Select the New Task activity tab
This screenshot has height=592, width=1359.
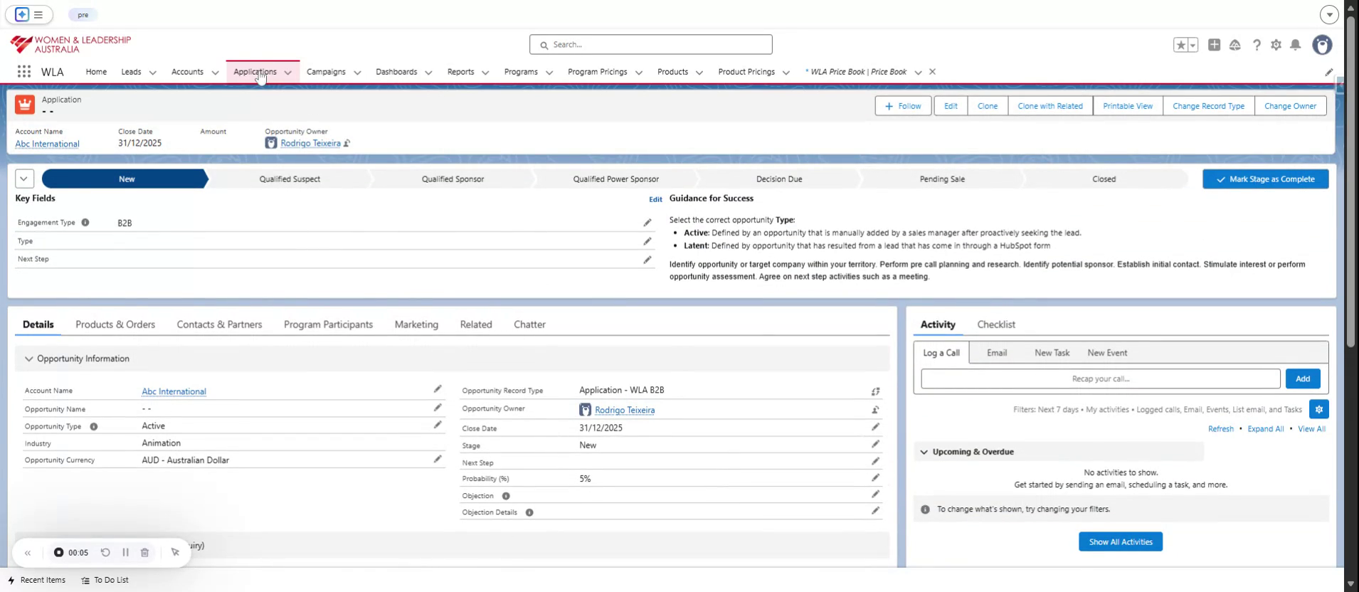click(1052, 353)
